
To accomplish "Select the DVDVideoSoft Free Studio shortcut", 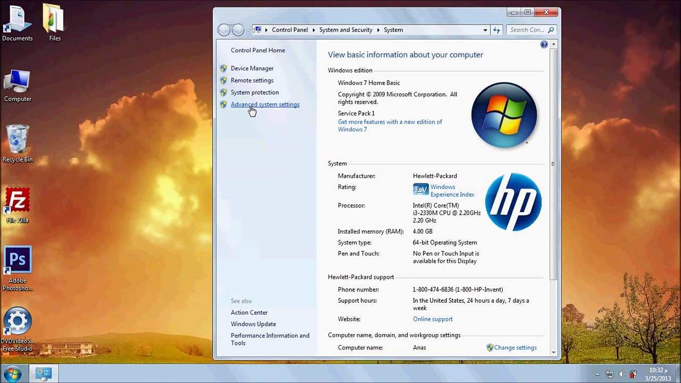I will 18,329.
